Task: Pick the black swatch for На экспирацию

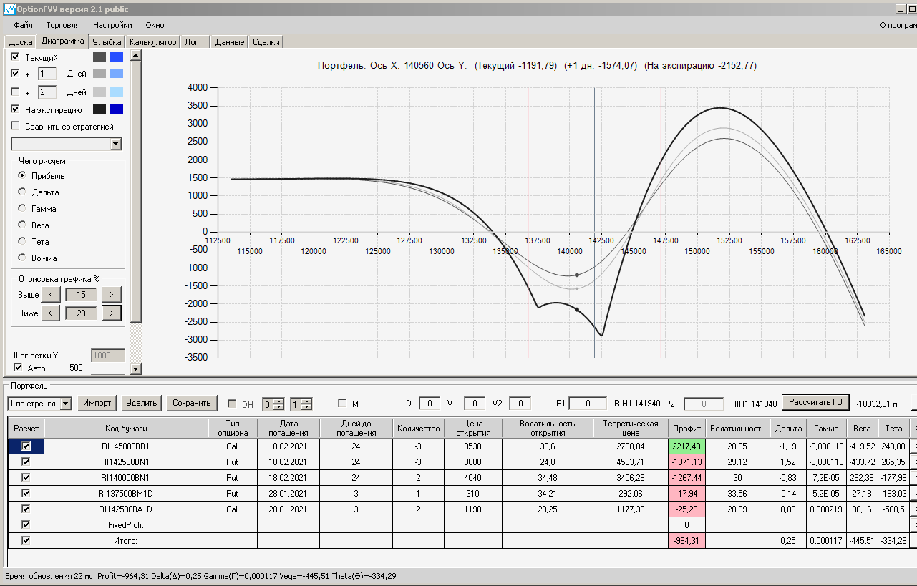Action: 100,109
